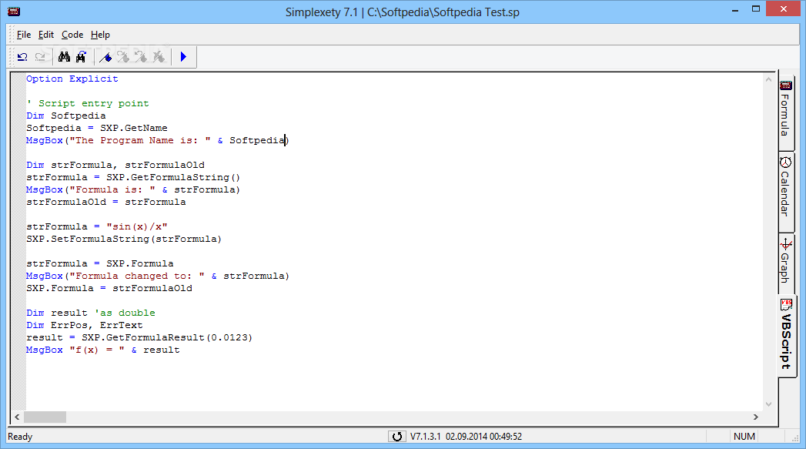Open the Help menu

click(x=100, y=35)
